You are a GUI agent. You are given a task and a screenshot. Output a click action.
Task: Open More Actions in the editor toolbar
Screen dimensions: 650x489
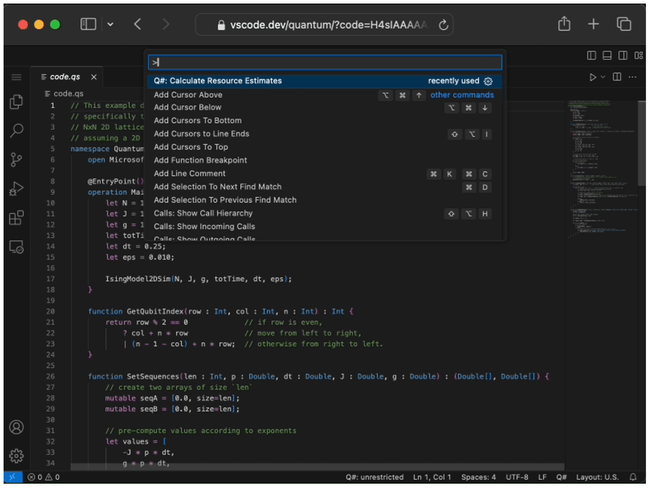(633, 76)
